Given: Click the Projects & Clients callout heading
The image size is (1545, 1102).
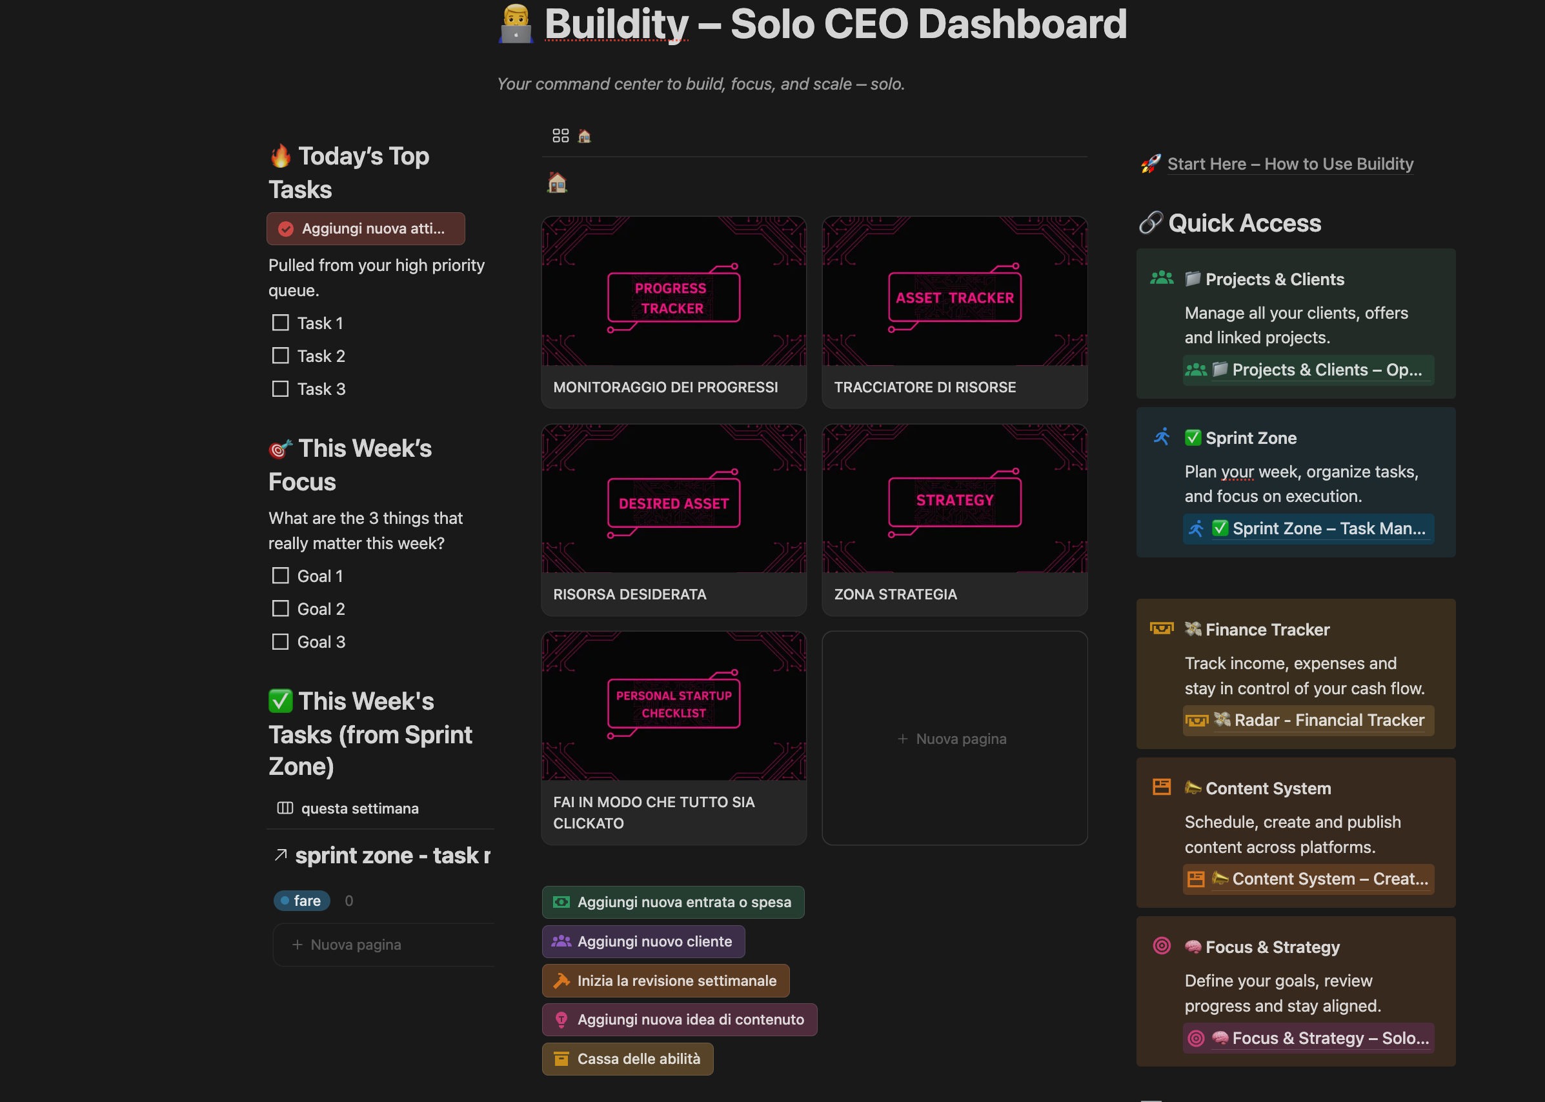Looking at the screenshot, I should [1264, 279].
